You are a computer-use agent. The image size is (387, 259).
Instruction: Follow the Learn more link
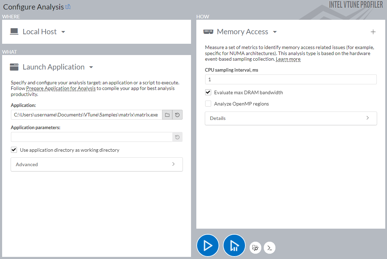click(288, 59)
